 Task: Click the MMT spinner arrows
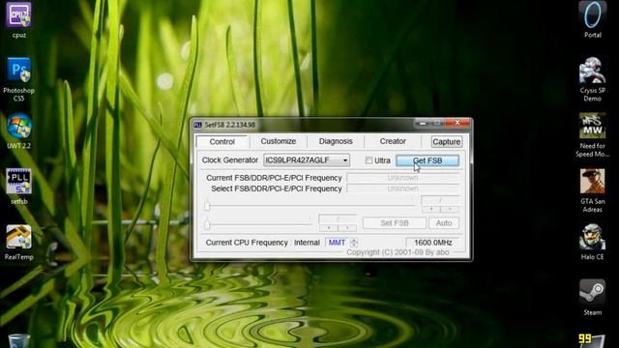[x=354, y=243]
